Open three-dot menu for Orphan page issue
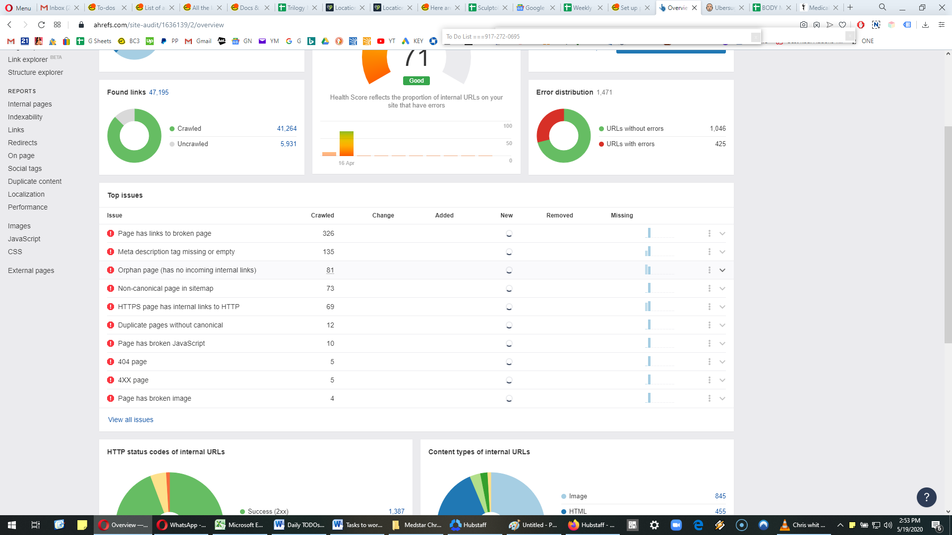This screenshot has height=535, width=952. (x=709, y=270)
